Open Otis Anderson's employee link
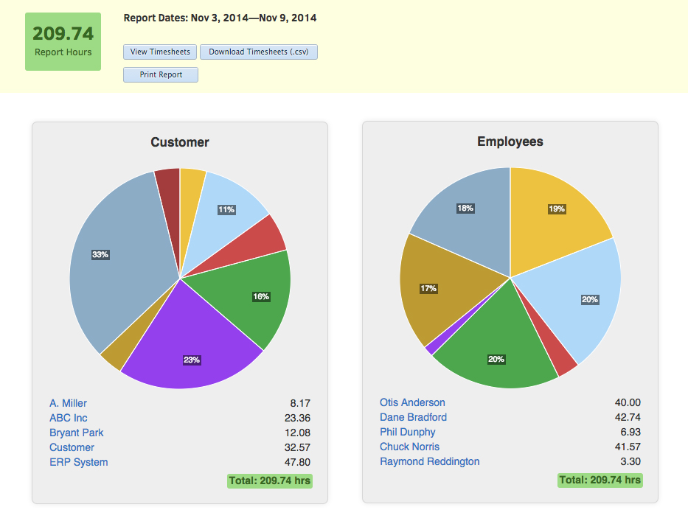 (x=412, y=402)
